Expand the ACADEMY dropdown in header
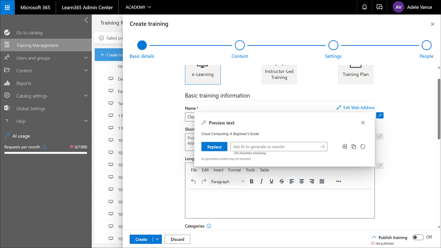 pyautogui.click(x=138, y=7)
